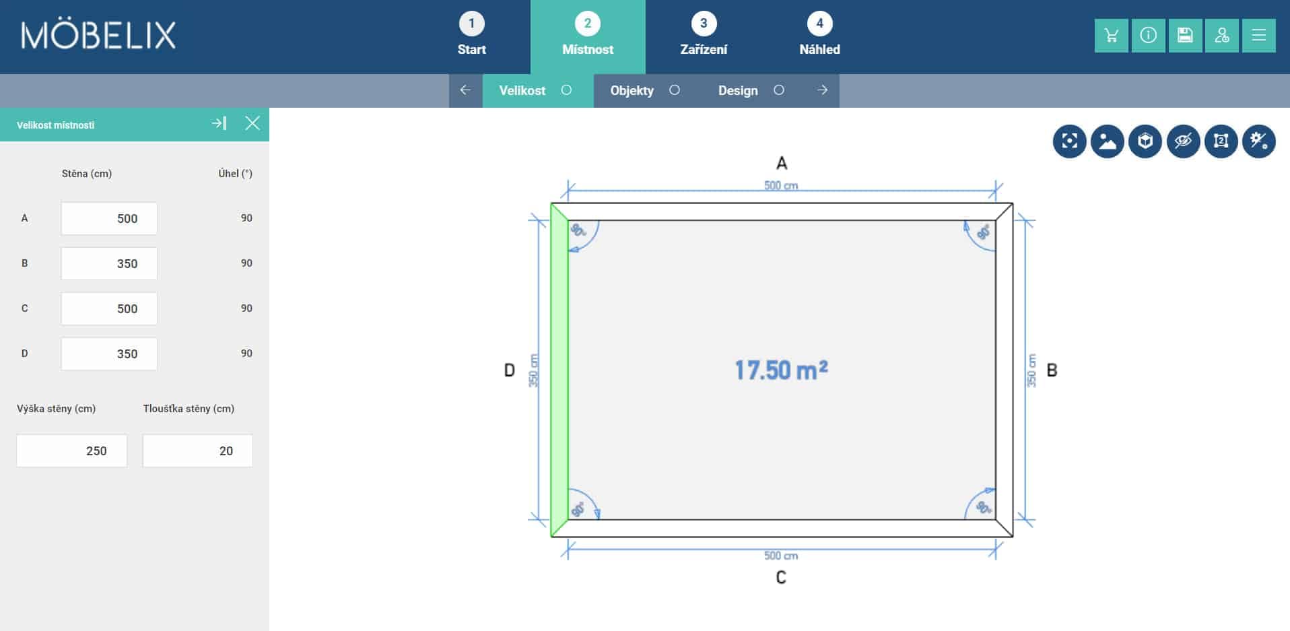Viewport: 1290px width, 631px height.
Task: Click wall label D beside the plan
Action: 510,370
